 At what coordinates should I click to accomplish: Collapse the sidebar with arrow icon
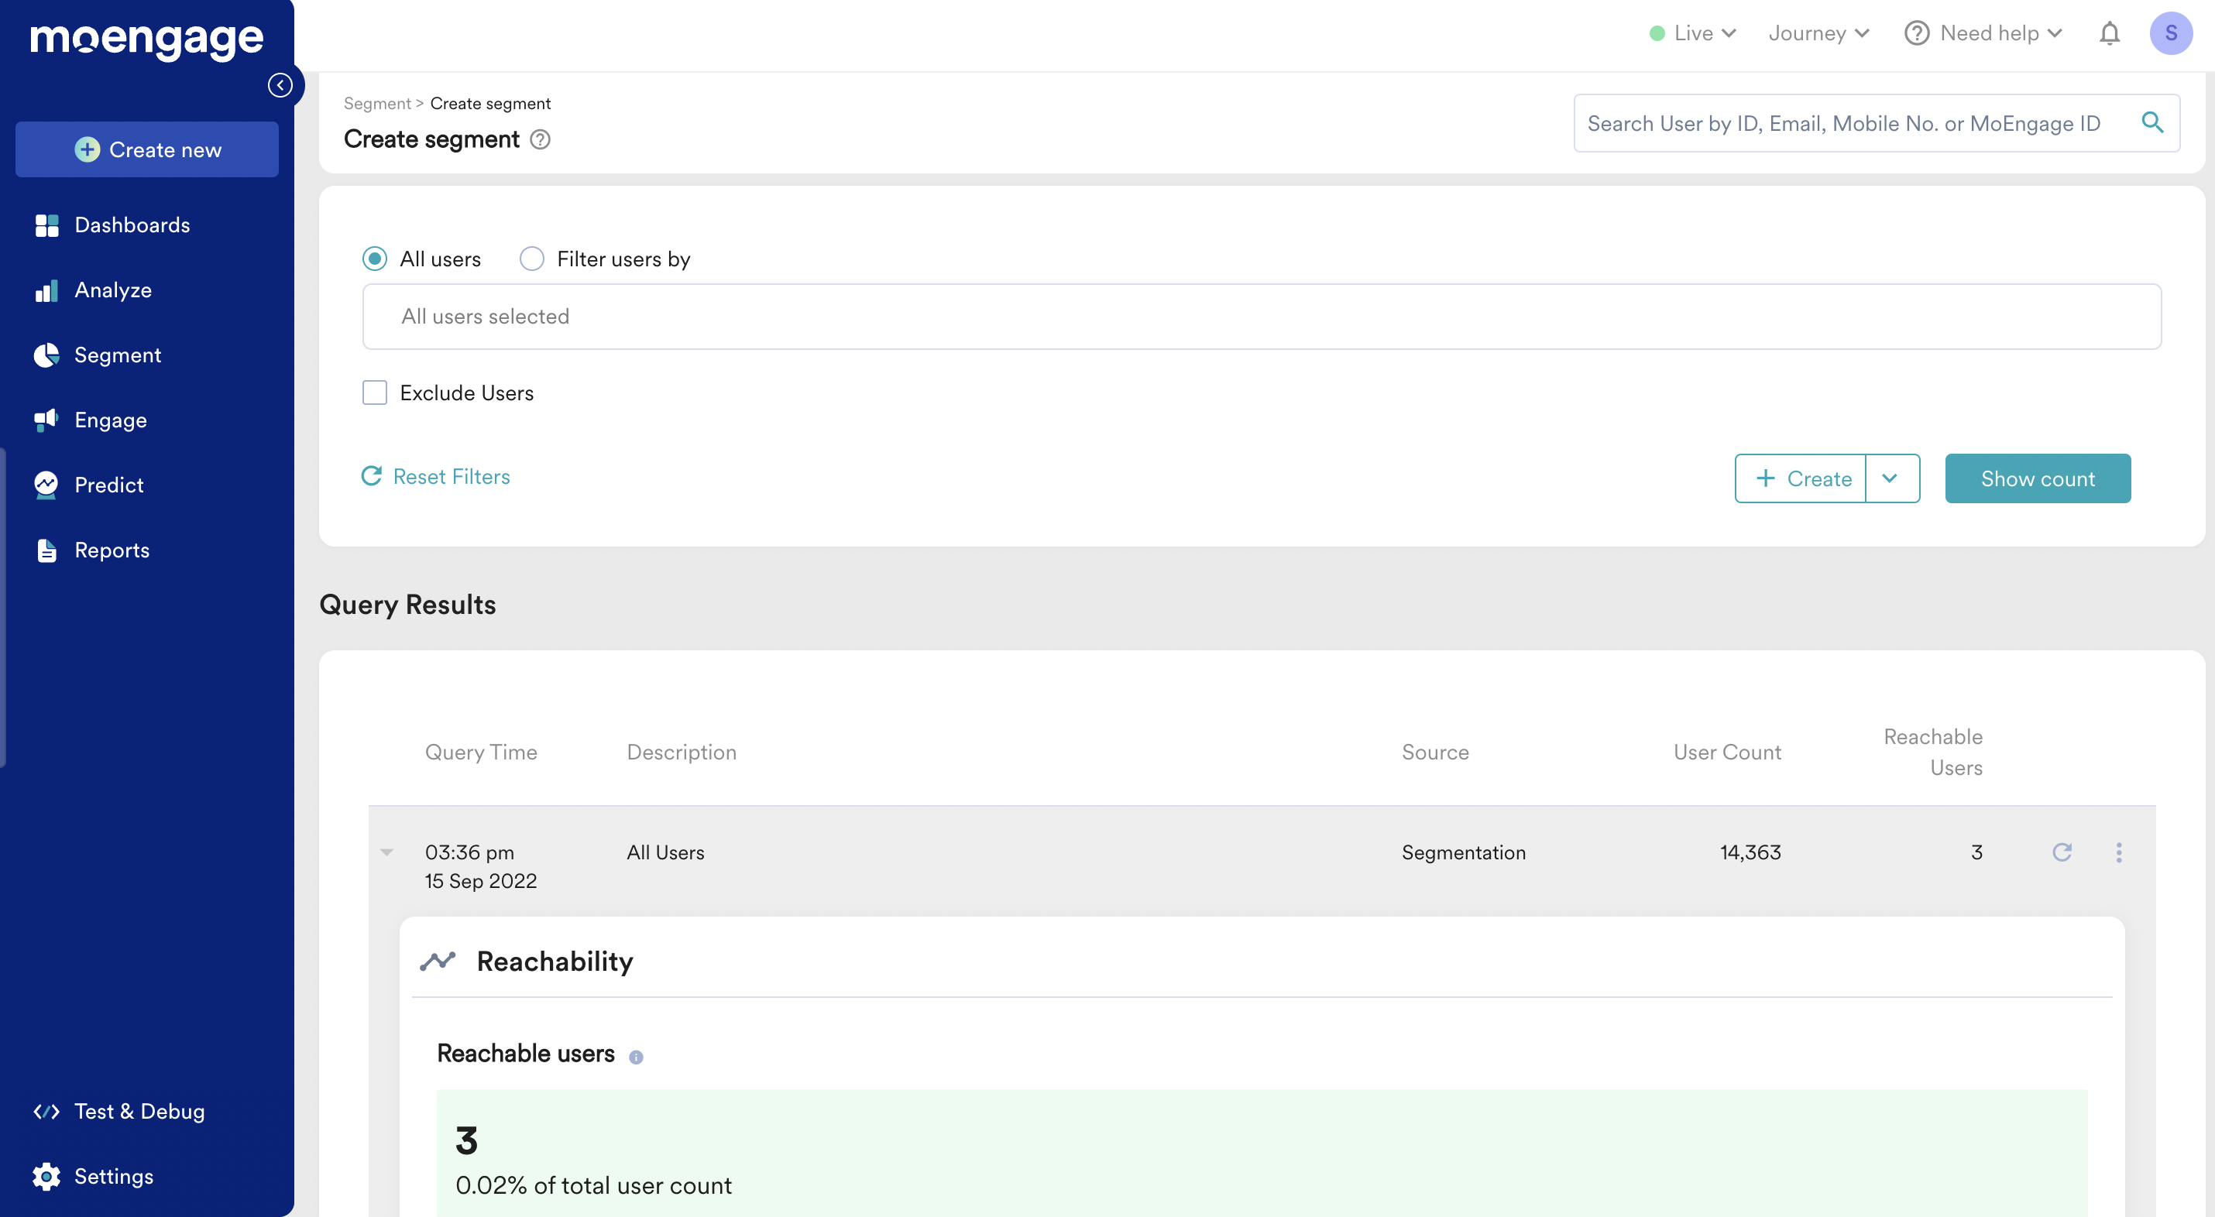pyautogui.click(x=280, y=85)
